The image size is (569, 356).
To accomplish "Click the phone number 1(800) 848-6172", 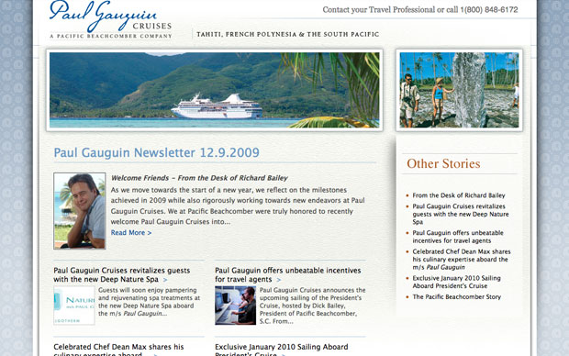I will 489,10.
